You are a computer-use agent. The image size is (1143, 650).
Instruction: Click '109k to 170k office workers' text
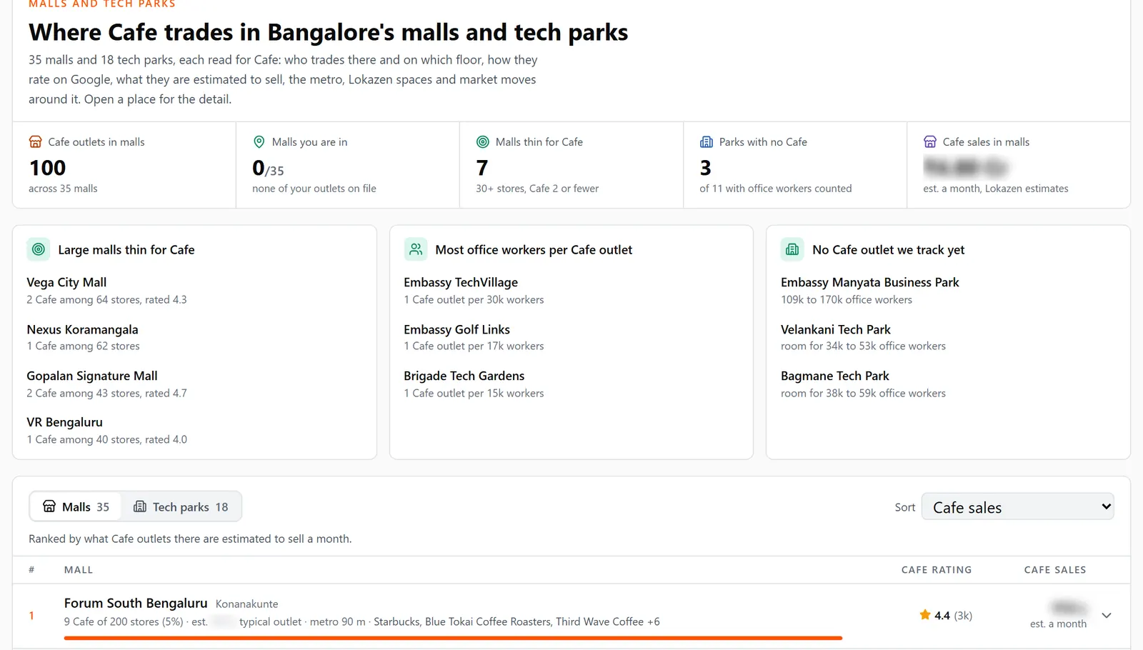847,300
